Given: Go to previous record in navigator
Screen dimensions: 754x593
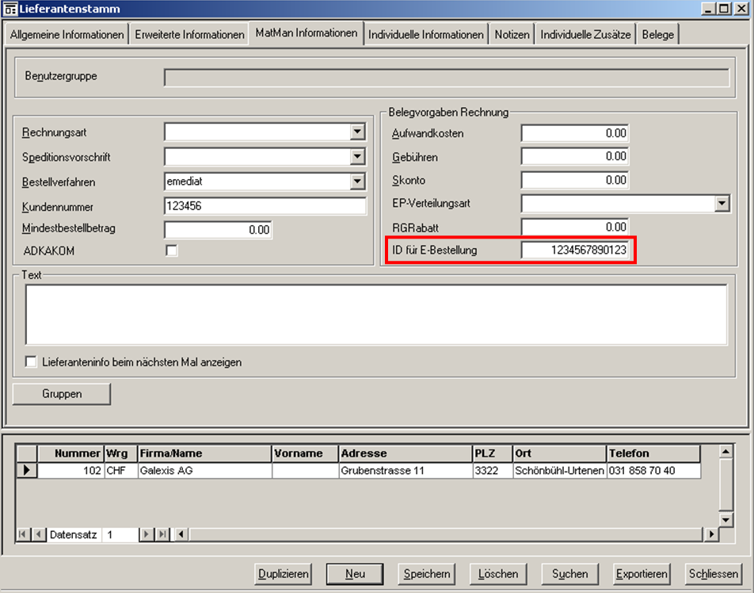Looking at the screenshot, I should [39, 535].
